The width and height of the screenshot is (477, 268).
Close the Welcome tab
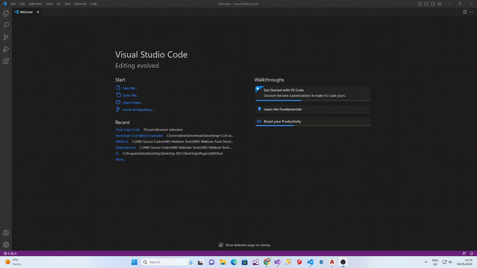point(38,12)
